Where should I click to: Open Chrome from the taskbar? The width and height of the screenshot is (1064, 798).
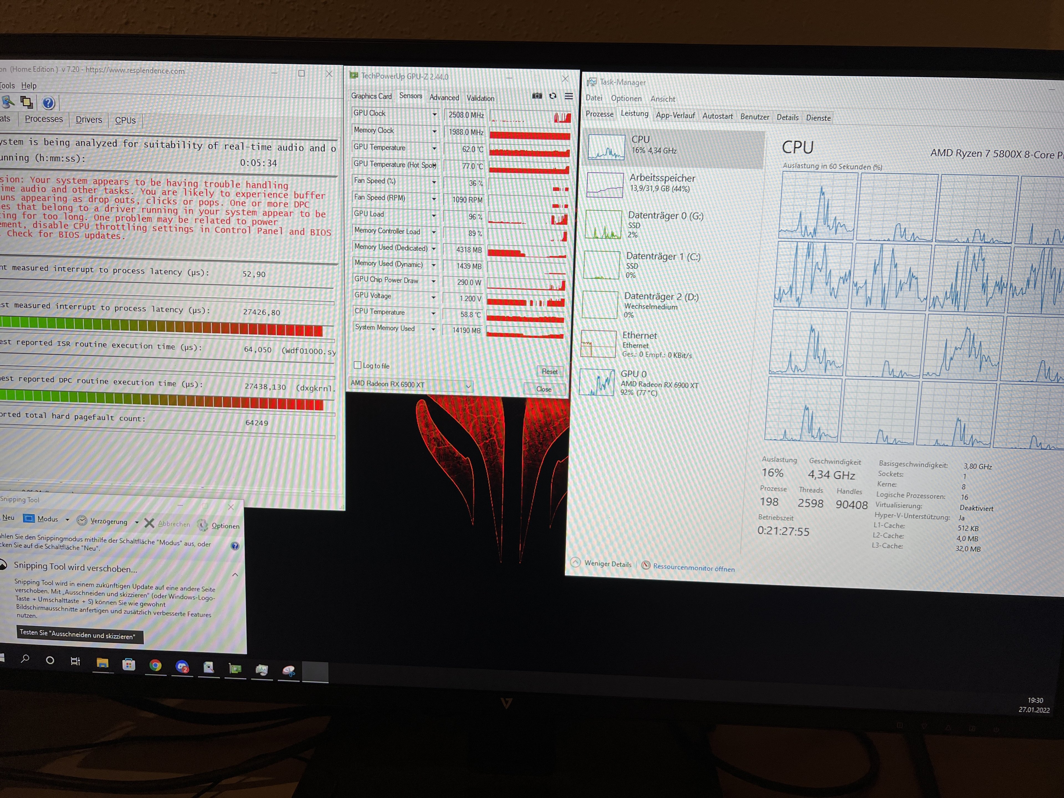tap(155, 665)
